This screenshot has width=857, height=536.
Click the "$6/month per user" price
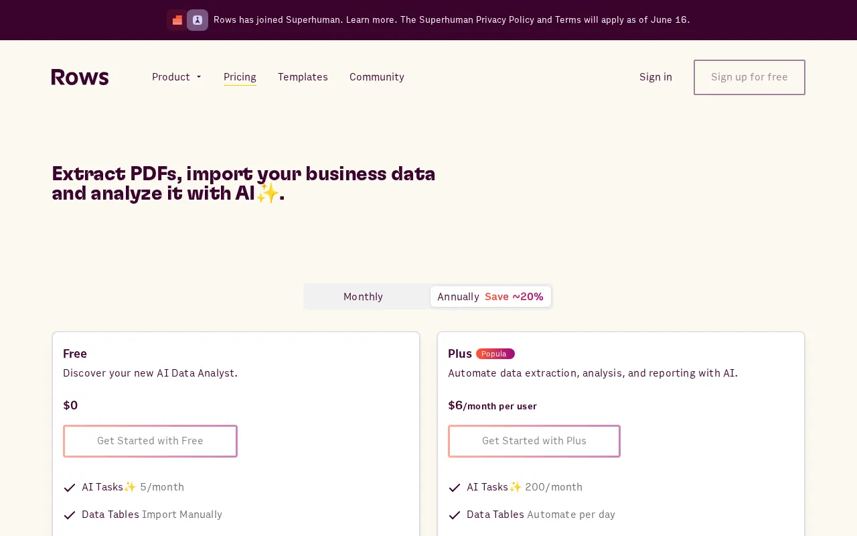[492, 405]
